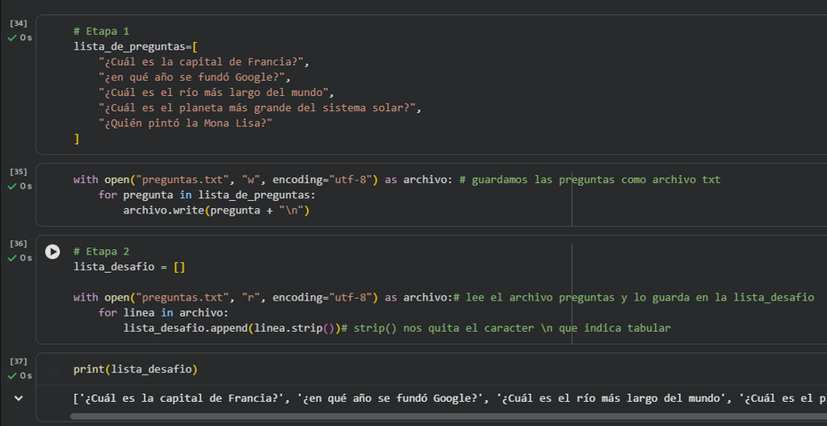Image resolution: width=827 pixels, height=426 pixels.
Task: Click the green checkmark status of cell 35
Action: (x=13, y=187)
